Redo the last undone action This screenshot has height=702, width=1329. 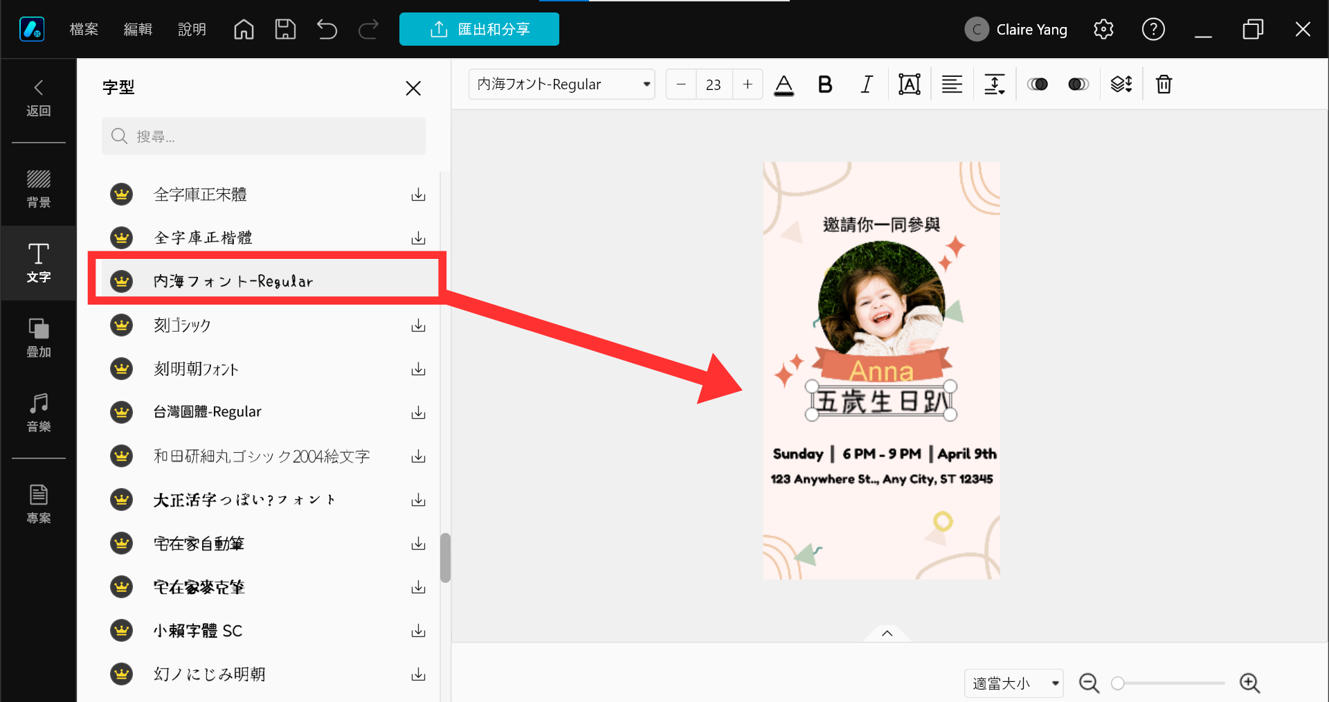368,29
